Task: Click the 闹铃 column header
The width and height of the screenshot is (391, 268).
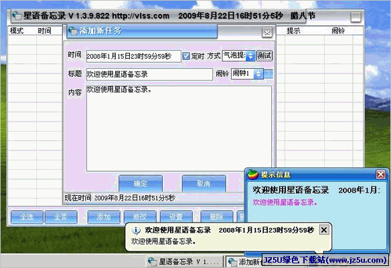Action: [x=338, y=31]
